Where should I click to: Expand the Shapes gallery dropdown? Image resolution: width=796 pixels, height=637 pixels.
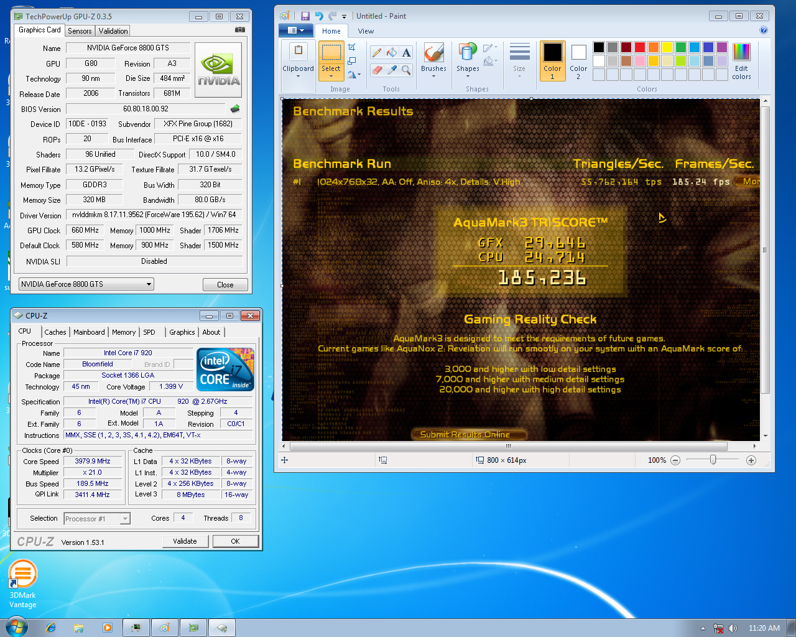tap(468, 77)
